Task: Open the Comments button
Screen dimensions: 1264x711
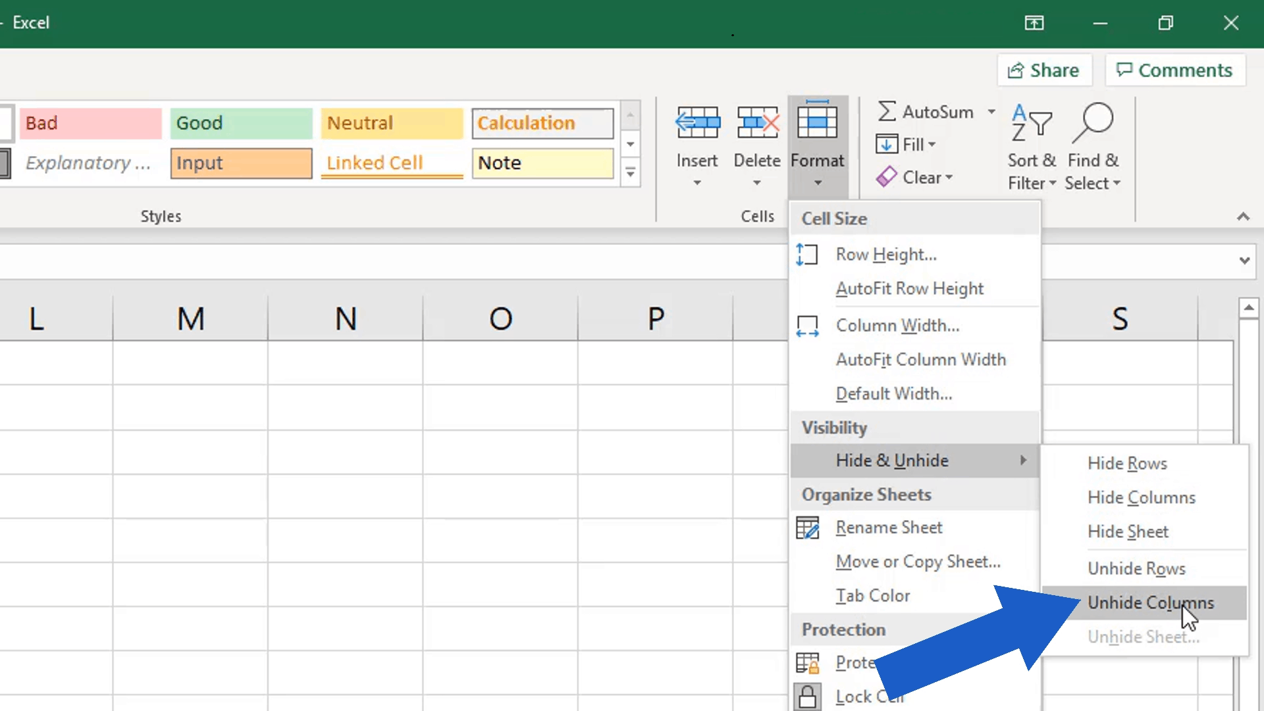Action: tap(1175, 70)
